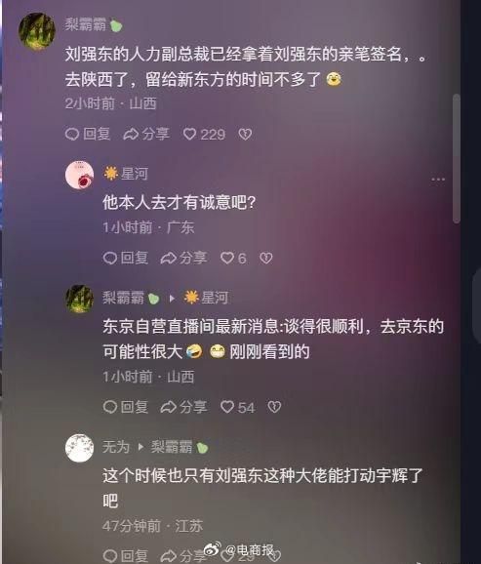Share 星河's comment
This screenshot has height=564, width=481.
point(183,258)
